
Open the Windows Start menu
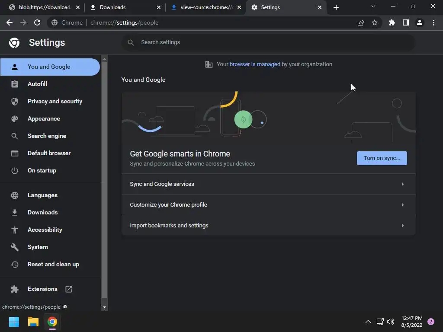14,322
